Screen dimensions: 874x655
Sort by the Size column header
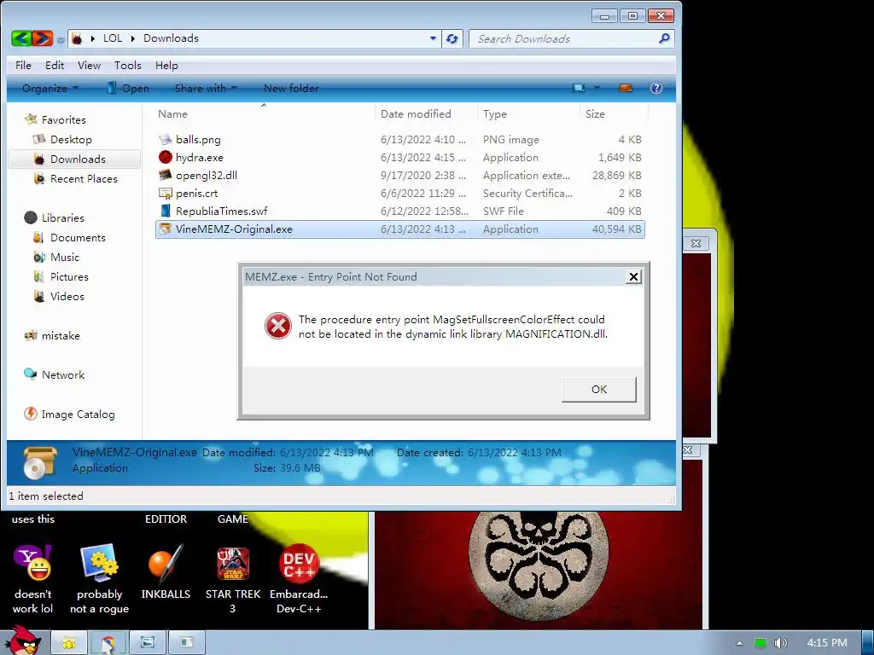tap(613, 113)
